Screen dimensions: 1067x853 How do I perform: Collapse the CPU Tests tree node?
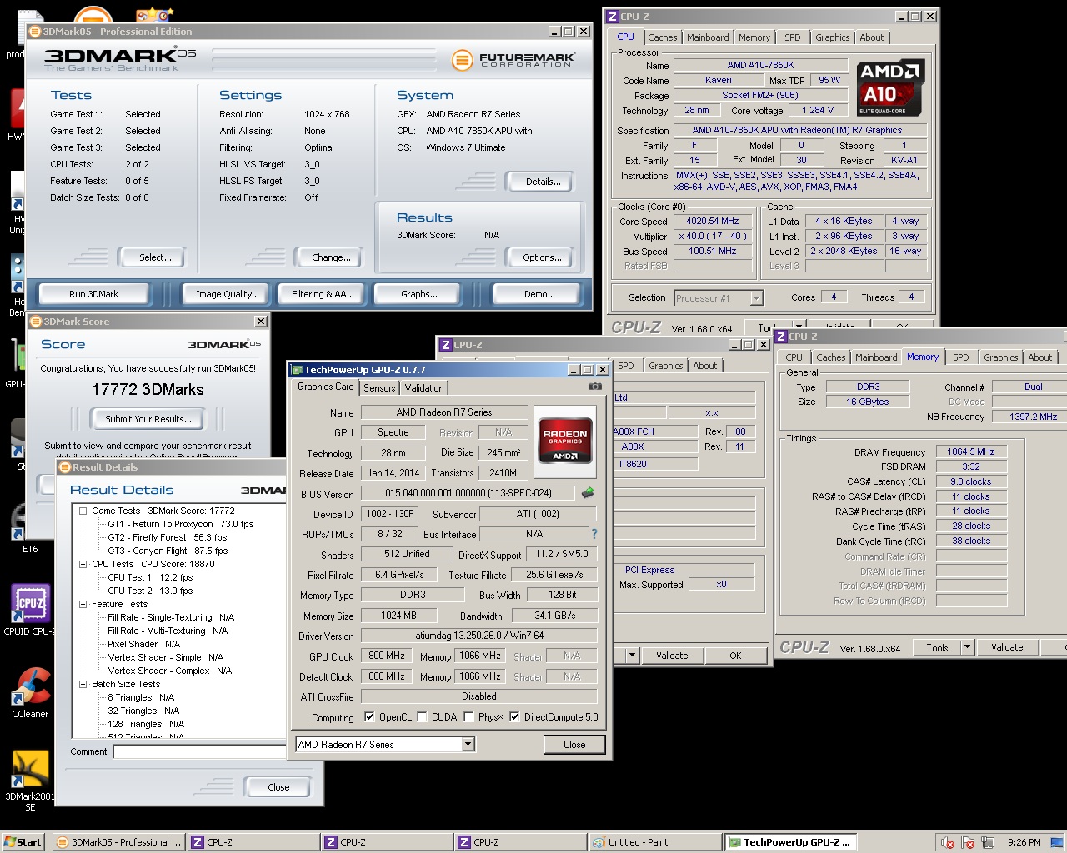[83, 564]
